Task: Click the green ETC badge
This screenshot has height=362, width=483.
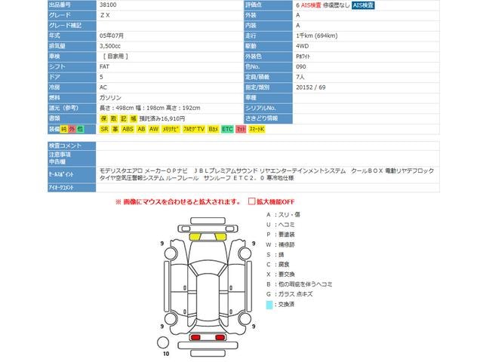Action: click(x=227, y=129)
